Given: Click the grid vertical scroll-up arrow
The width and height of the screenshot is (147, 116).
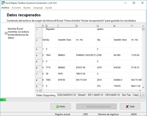Looking at the screenshot, I should coord(143,26).
